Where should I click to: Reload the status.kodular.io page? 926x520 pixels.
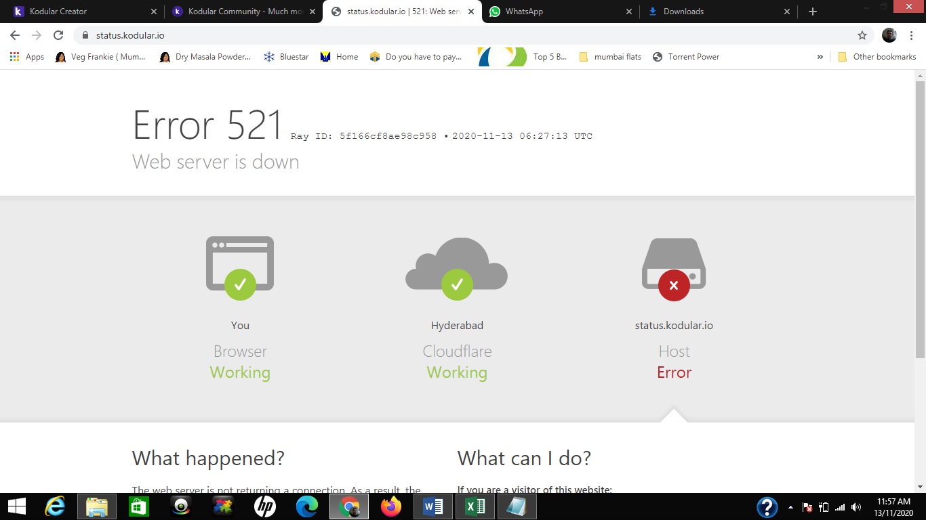click(x=58, y=35)
